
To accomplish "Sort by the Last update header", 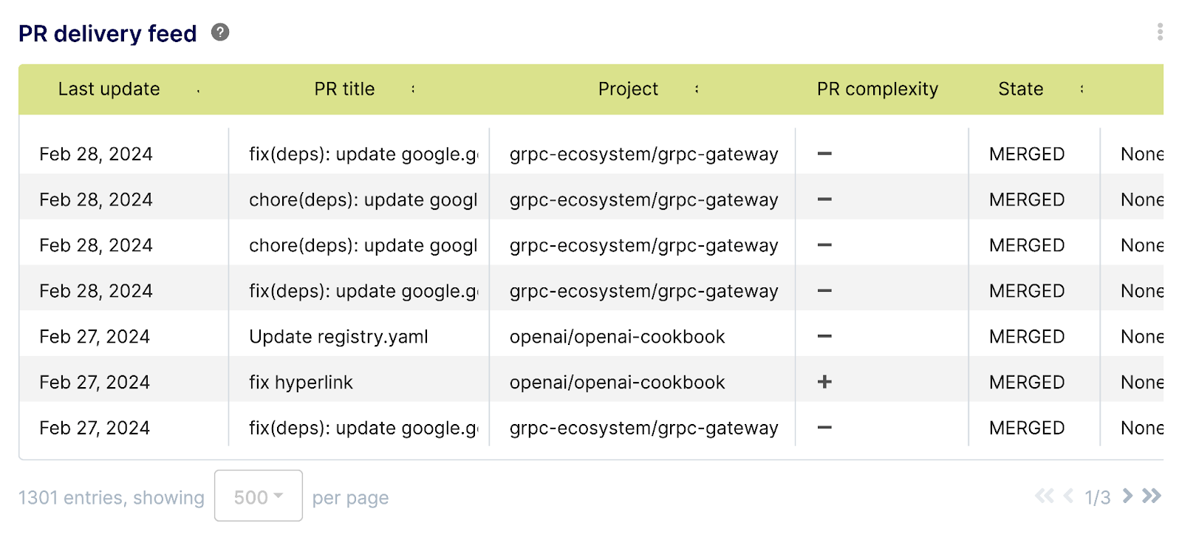I will pyautogui.click(x=109, y=89).
